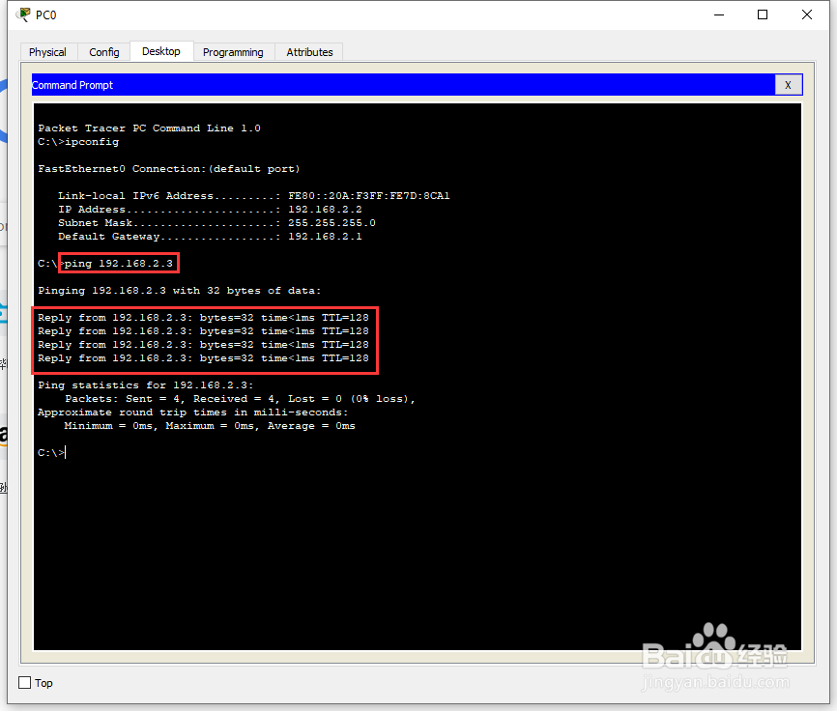Screen dimensions: 837x711
Task: Click 'Packet Tracer PC Command Line 1.0' text
Action: point(149,128)
